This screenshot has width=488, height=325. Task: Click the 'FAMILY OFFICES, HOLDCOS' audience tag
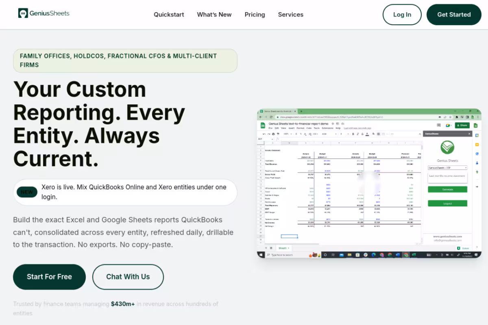(x=125, y=61)
